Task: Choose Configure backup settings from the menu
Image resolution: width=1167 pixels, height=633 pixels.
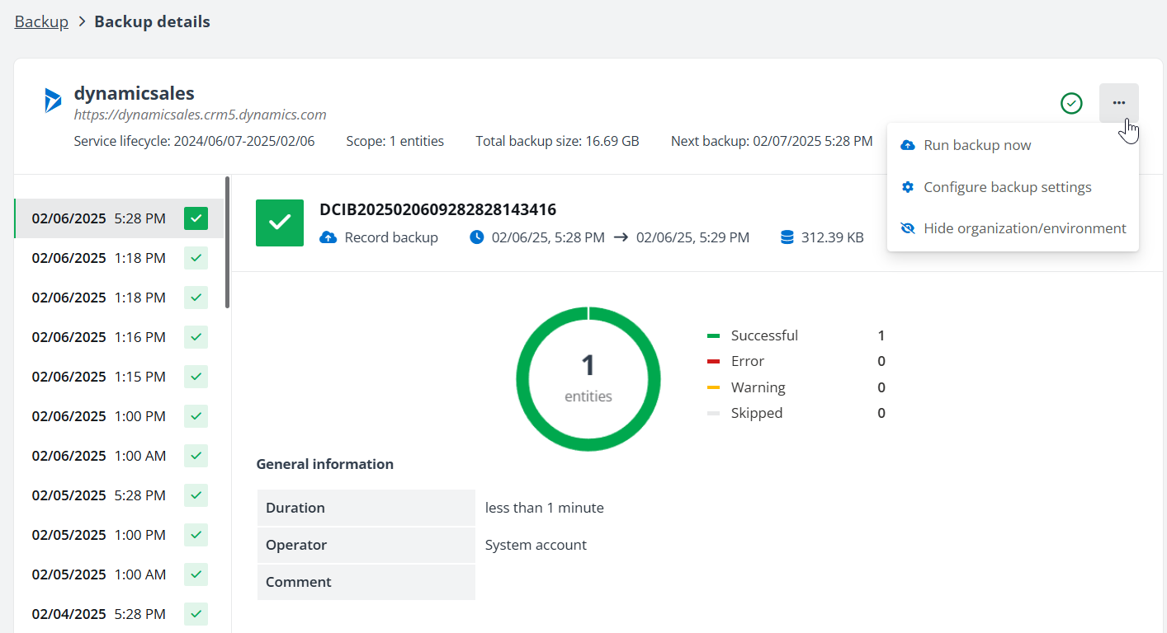Action: (1007, 186)
